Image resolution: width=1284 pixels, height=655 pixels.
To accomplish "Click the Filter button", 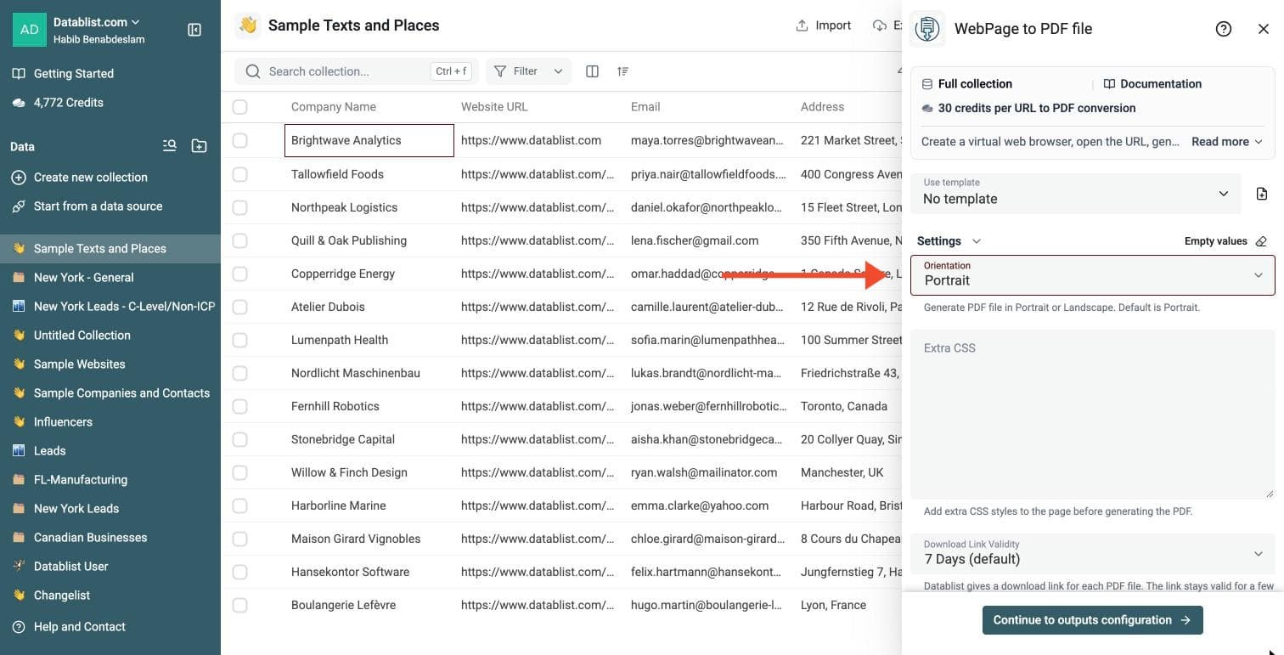I will pos(528,71).
